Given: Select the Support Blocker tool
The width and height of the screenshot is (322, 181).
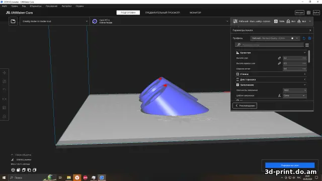Looking at the screenshot, I should tap(5, 116).
